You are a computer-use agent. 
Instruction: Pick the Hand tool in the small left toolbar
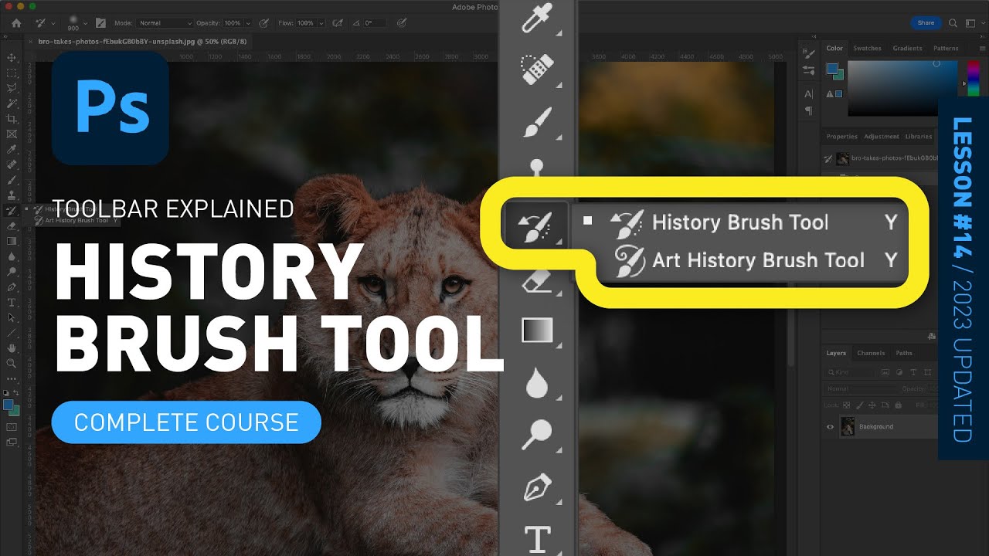tap(12, 347)
